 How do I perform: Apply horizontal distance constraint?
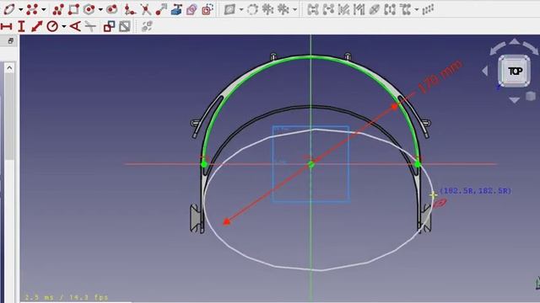[6, 26]
